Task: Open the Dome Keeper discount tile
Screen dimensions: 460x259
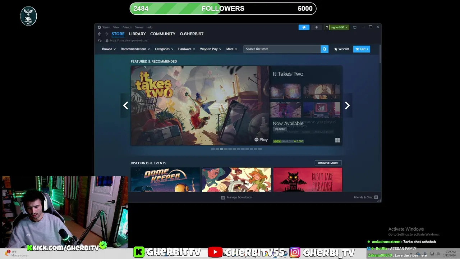Action: [x=165, y=180]
